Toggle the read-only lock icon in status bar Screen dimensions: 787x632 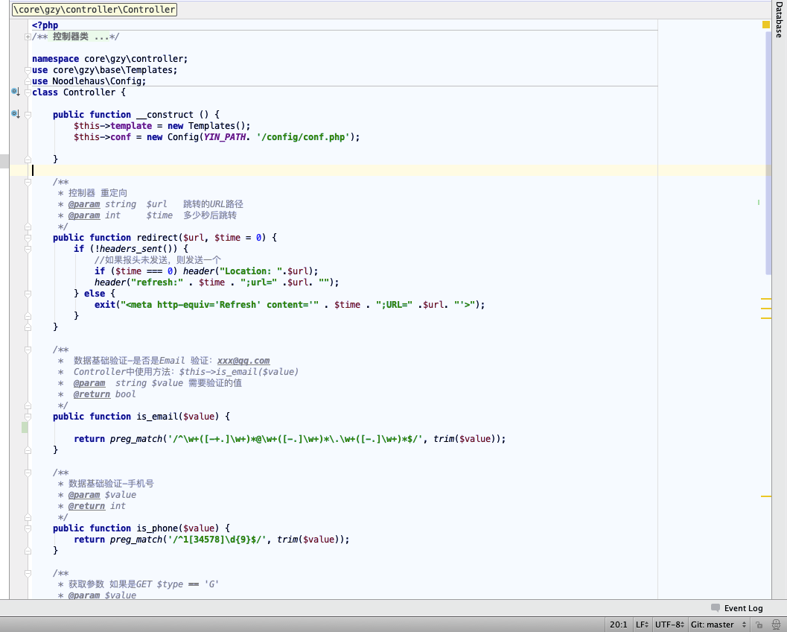click(x=759, y=625)
